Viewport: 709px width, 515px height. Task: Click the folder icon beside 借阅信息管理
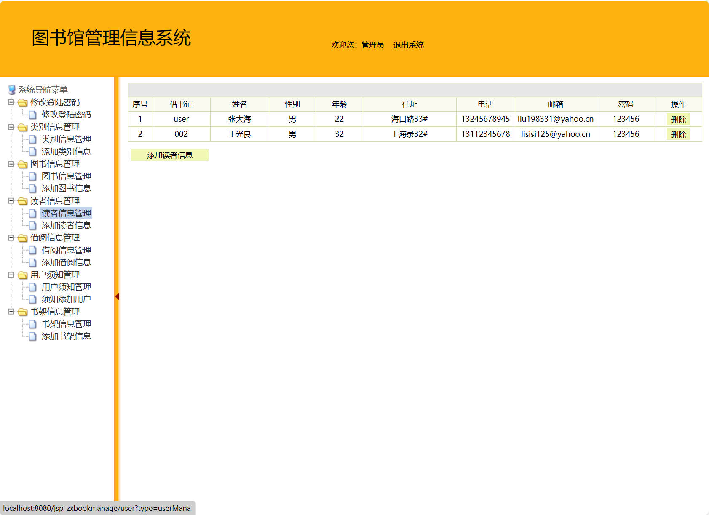coord(22,238)
